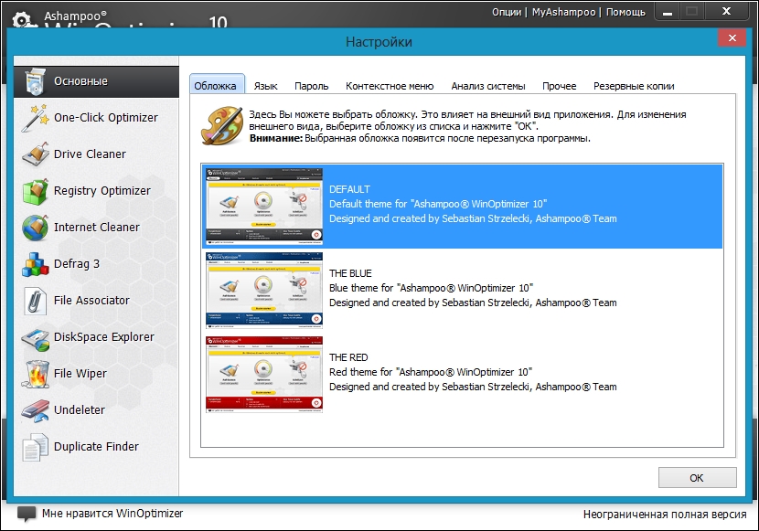Choose THE RED theme thumbnail
Screen dimensions: 759x531
click(264, 373)
